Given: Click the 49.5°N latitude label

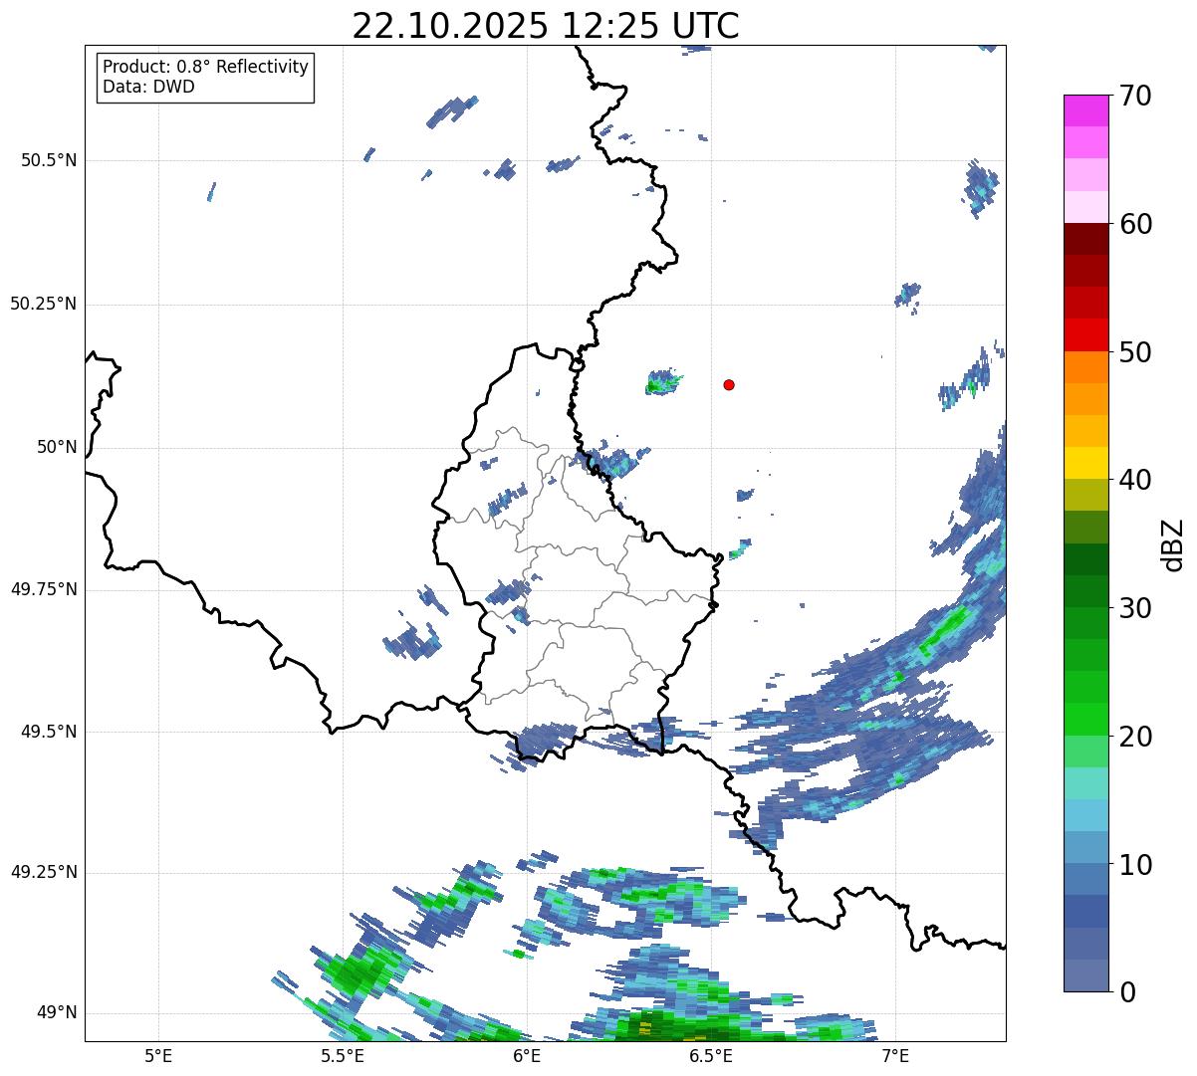Looking at the screenshot, I should [x=49, y=732].
